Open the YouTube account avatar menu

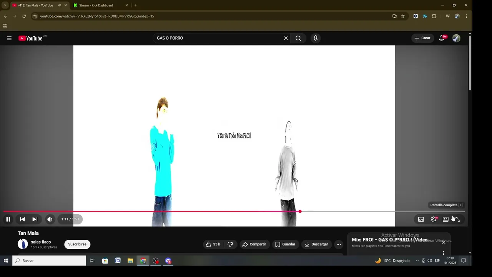coord(456,38)
